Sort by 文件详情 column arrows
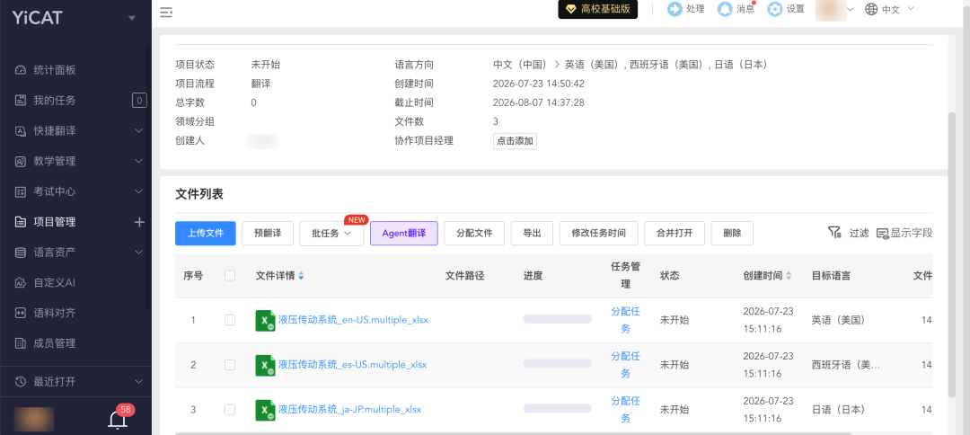The image size is (970, 435). 301,276
